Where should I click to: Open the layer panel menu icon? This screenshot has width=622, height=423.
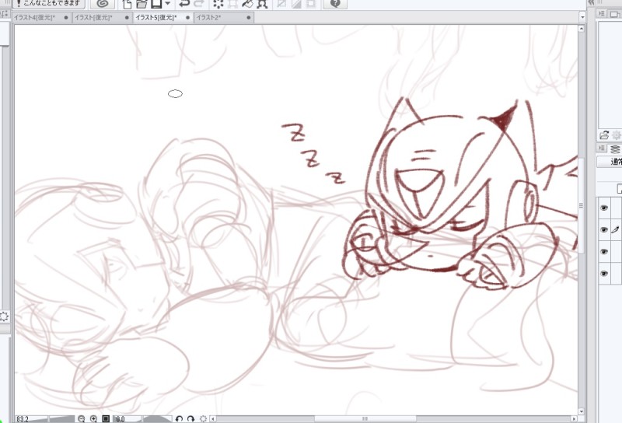(602, 149)
